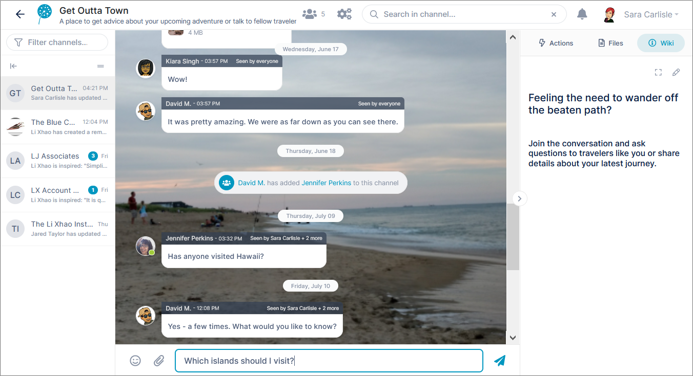Clear the channel search field
The height and width of the screenshot is (376, 693).
(554, 14)
